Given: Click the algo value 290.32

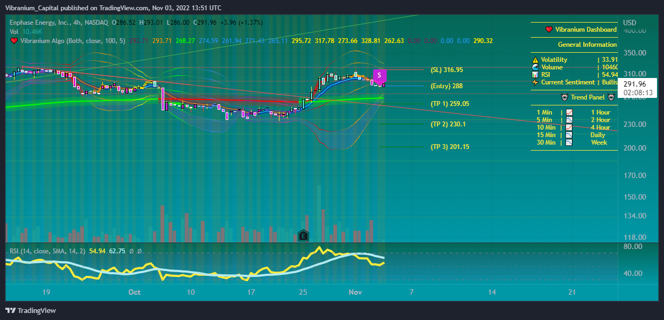Looking at the screenshot, I should [483, 41].
